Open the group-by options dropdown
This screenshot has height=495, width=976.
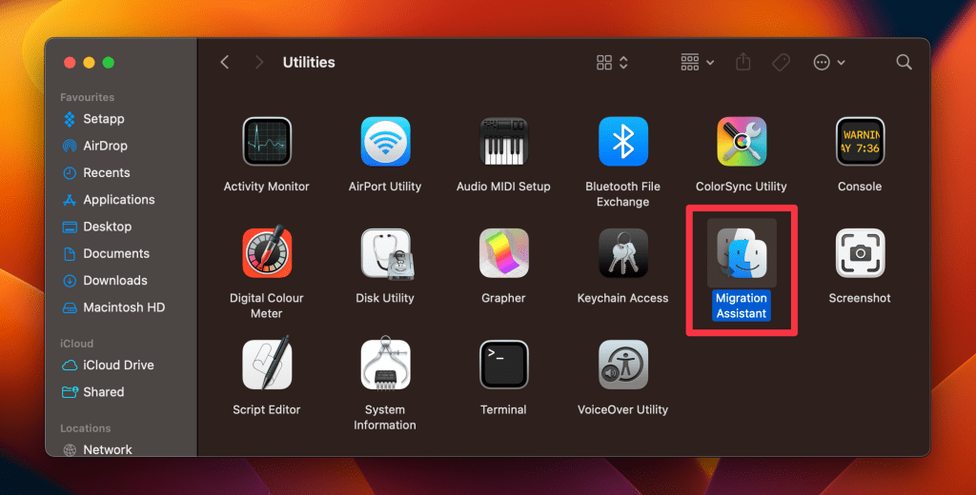click(x=697, y=62)
